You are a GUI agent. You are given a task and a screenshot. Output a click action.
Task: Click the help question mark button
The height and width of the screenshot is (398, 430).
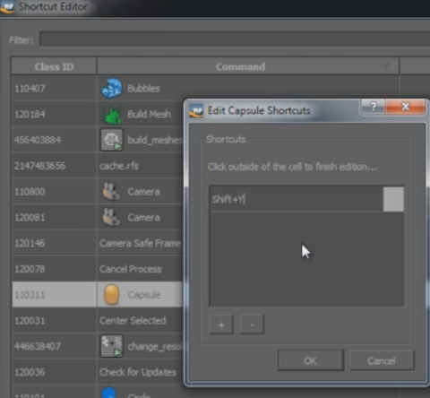(373, 107)
